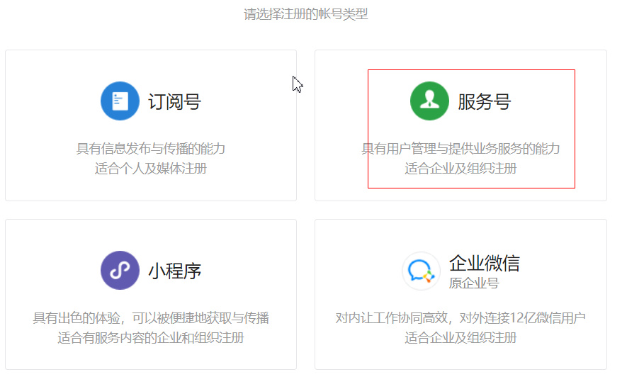This screenshot has width=644, height=389.
Task: Click 适合企业及组织注册 under 企业微信
Action: (x=461, y=338)
